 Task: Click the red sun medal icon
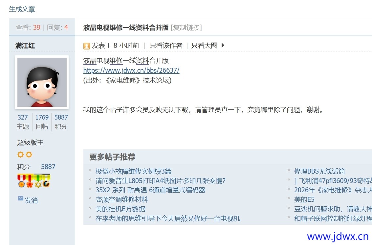(30, 181)
